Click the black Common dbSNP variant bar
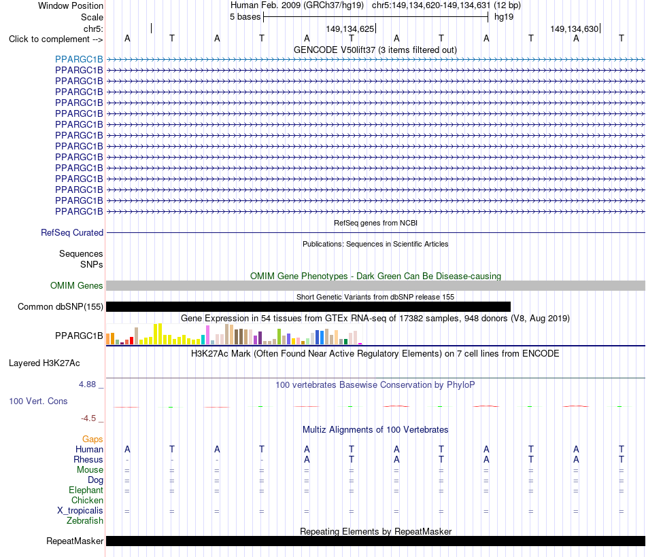This screenshot has height=557, width=646. click(x=308, y=307)
